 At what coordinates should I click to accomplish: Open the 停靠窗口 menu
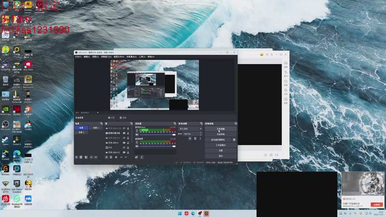106,56
